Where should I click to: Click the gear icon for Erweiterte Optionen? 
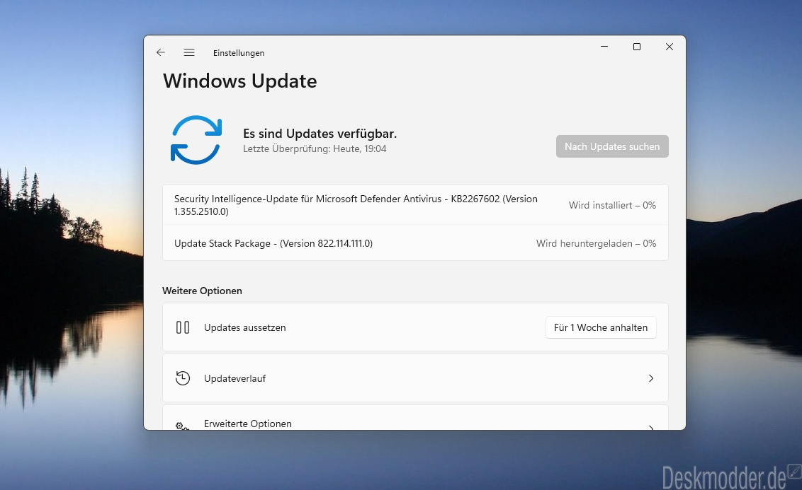point(182,425)
